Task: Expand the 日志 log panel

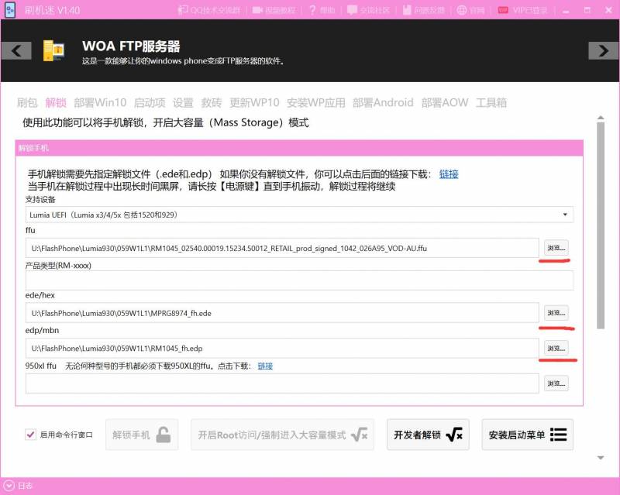Action: pos(17,486)
